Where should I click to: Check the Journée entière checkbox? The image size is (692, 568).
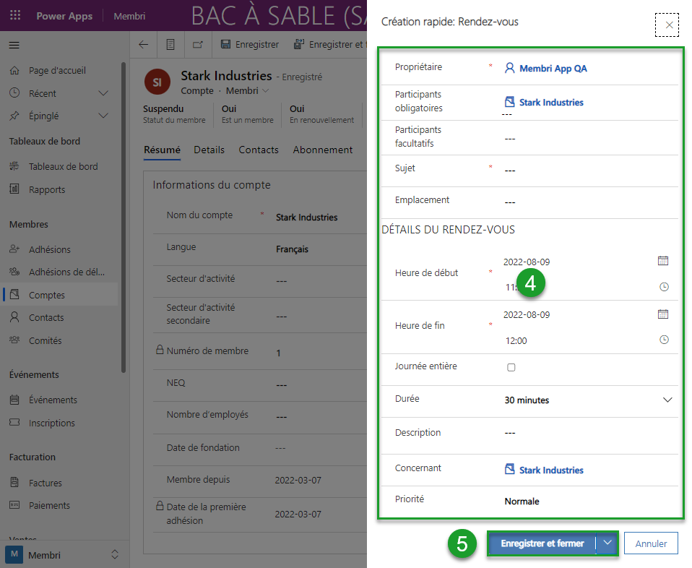coord(511,367)
